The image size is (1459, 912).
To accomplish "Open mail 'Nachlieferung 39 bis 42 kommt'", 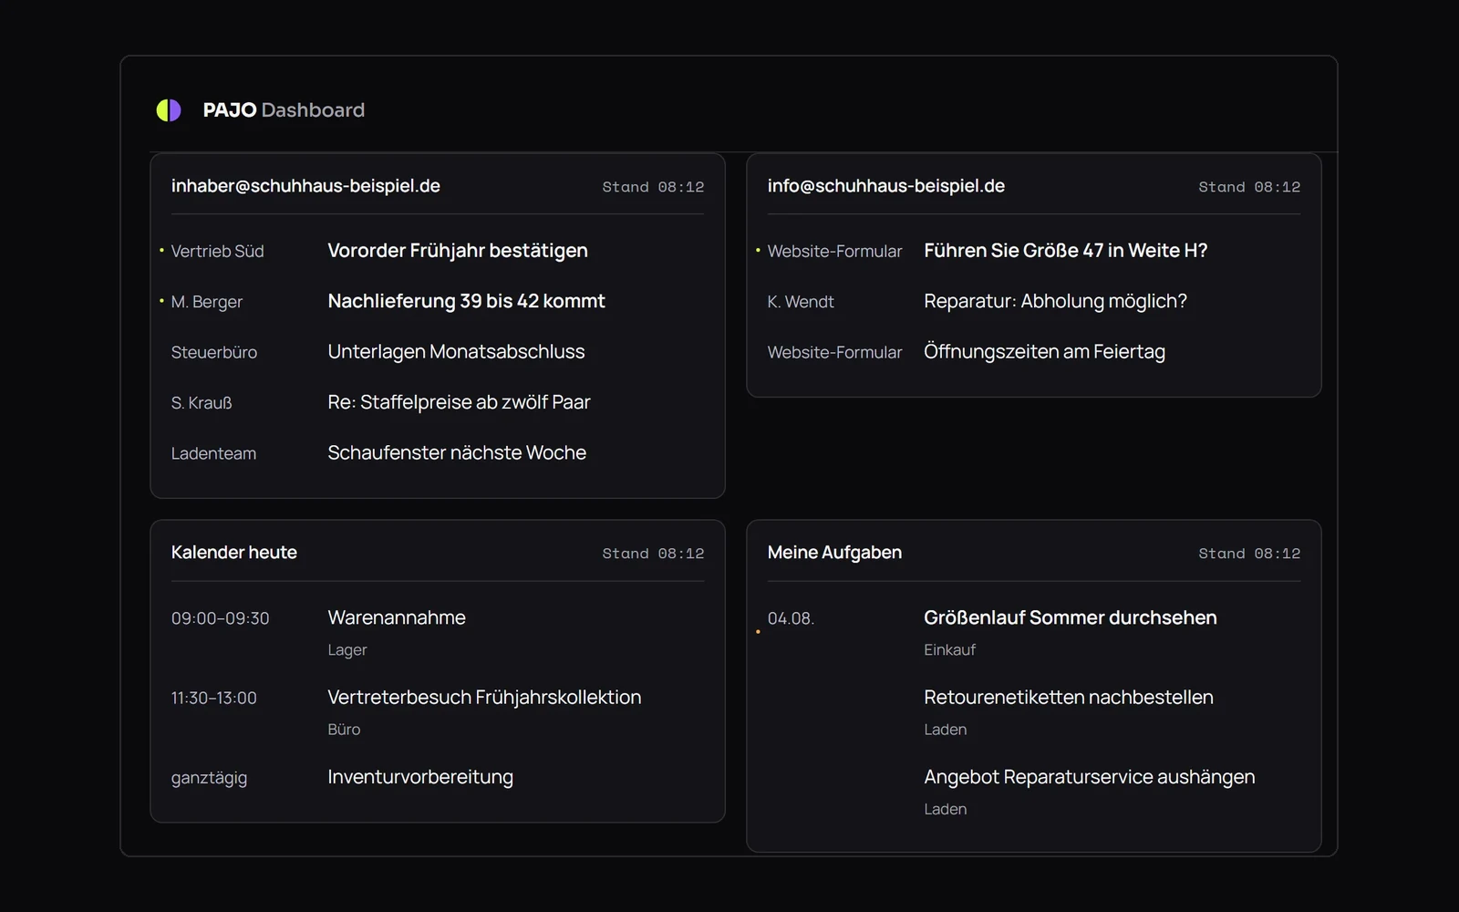I will [466, 301].
